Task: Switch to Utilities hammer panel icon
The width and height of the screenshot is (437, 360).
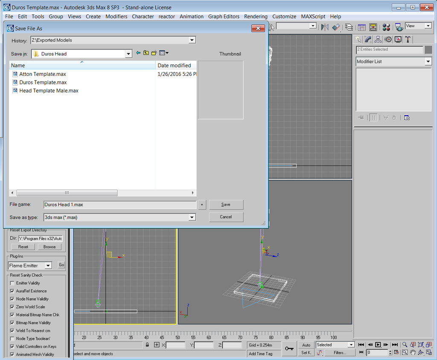Action: tap(408, 40)
